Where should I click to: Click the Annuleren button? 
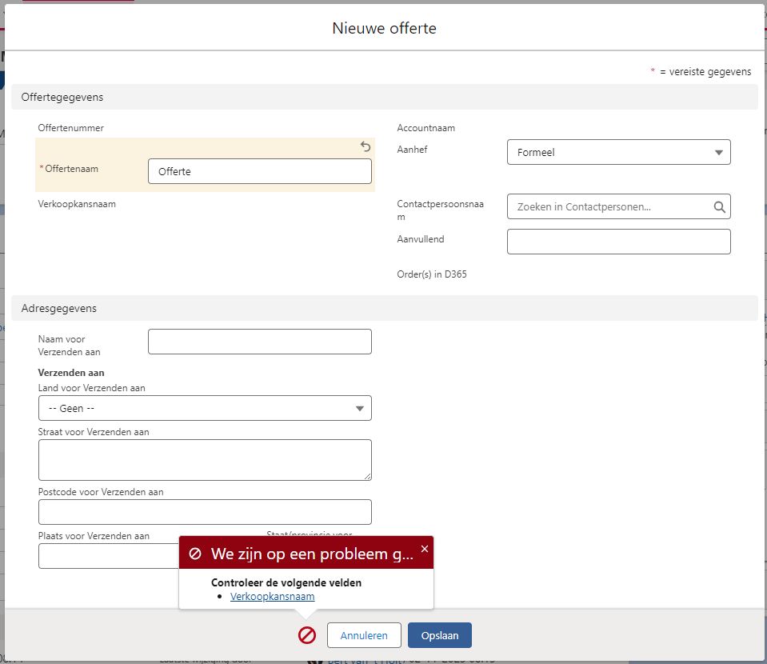[364, 635]
